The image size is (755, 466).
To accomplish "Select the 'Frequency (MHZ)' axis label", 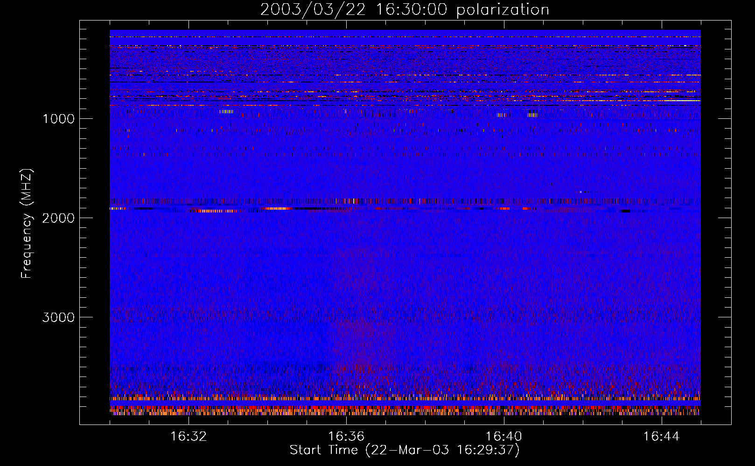I will (27, 224).
